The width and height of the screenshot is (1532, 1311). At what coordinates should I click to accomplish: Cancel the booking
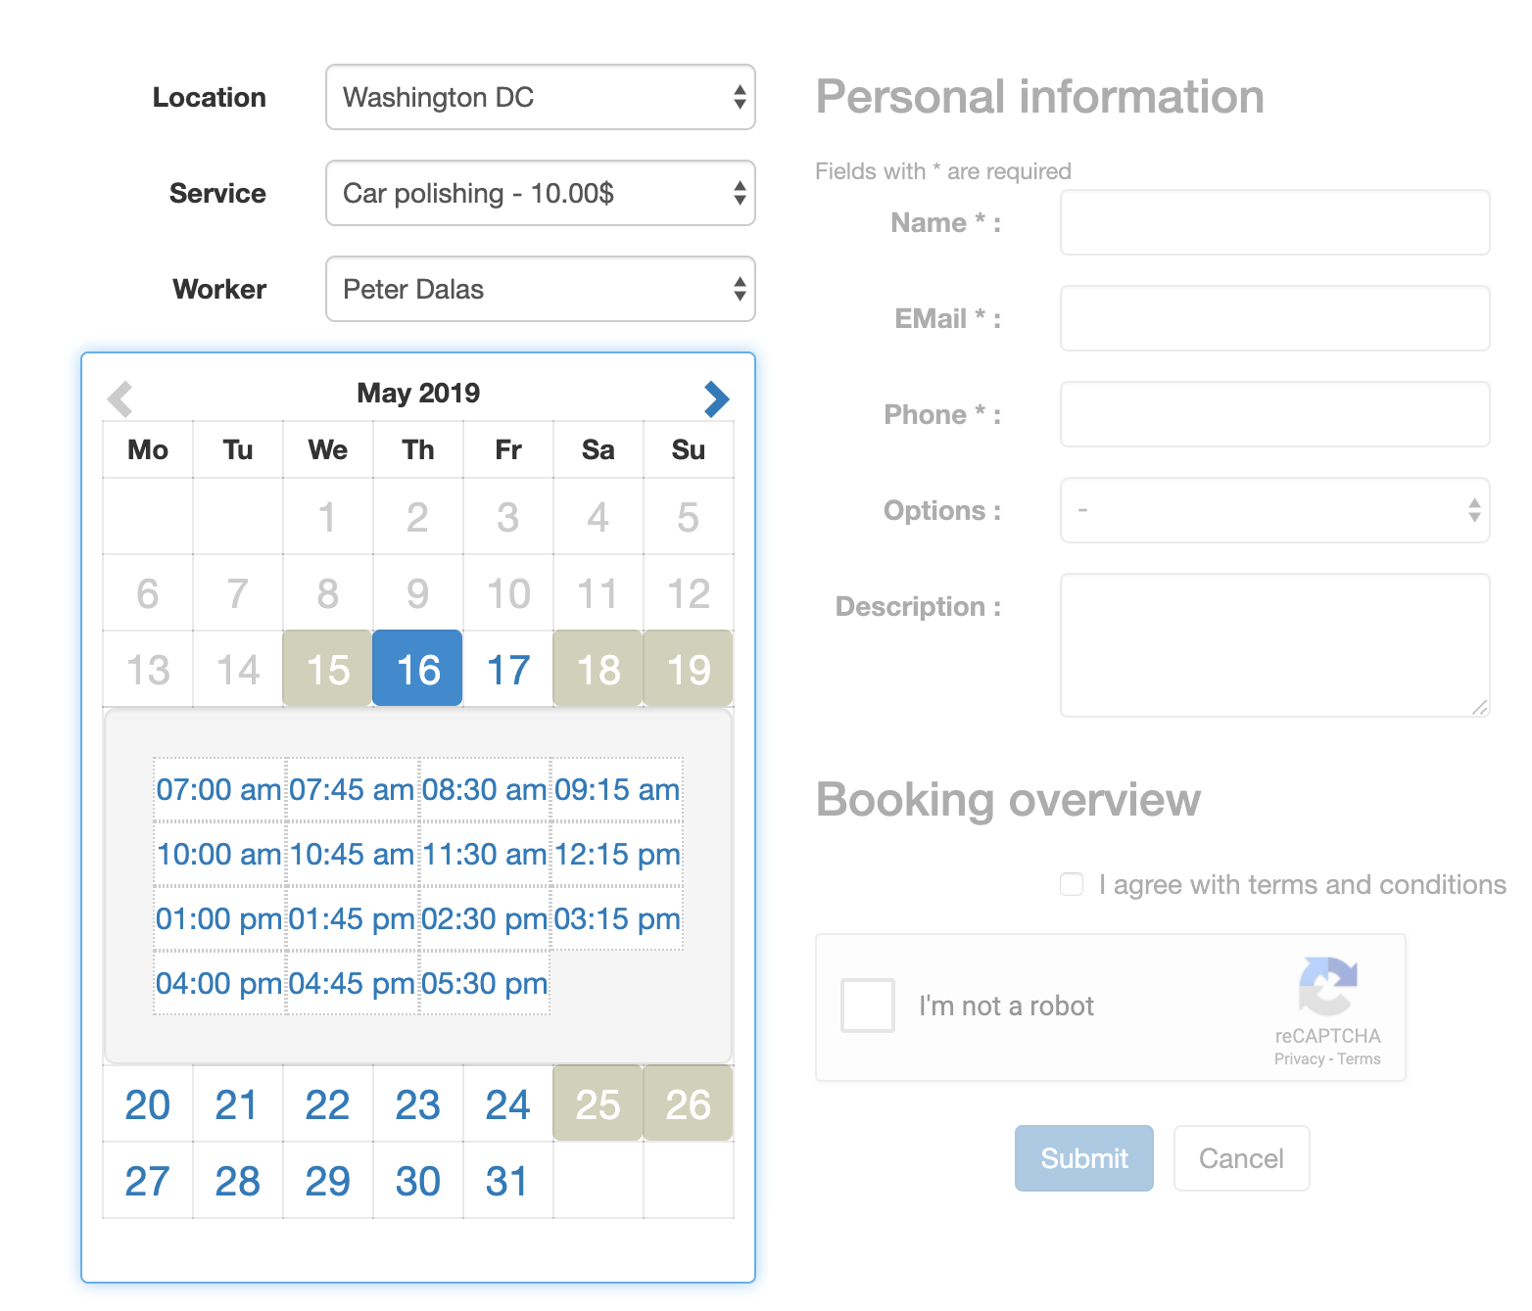coord(1241,1158)
